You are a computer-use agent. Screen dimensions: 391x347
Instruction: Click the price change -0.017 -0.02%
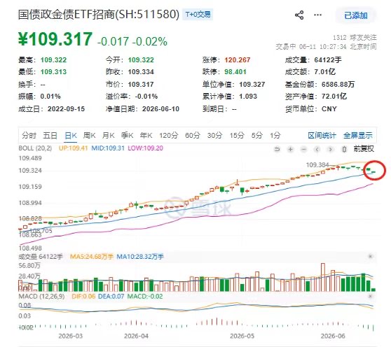[132, 41]
